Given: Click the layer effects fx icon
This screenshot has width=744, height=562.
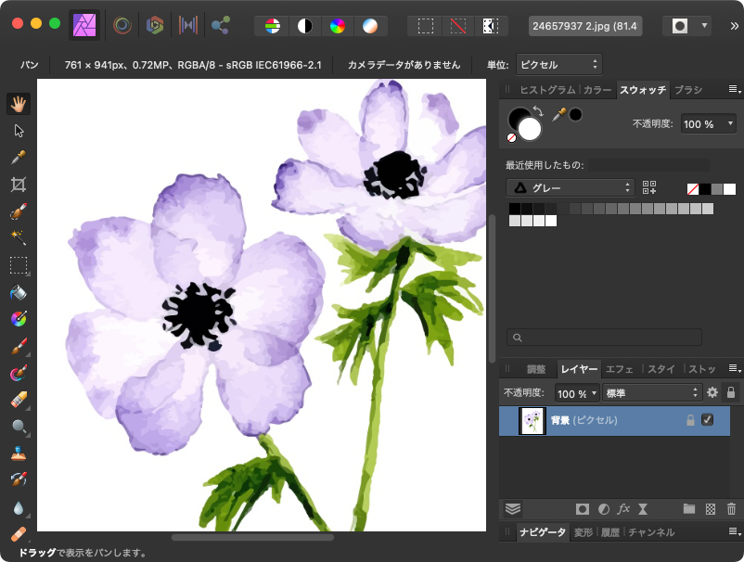Looking at the screenshot, I should (624, 509).
